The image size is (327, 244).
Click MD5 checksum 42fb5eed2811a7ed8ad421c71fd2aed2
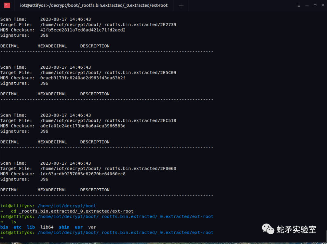tap(83, 30)
